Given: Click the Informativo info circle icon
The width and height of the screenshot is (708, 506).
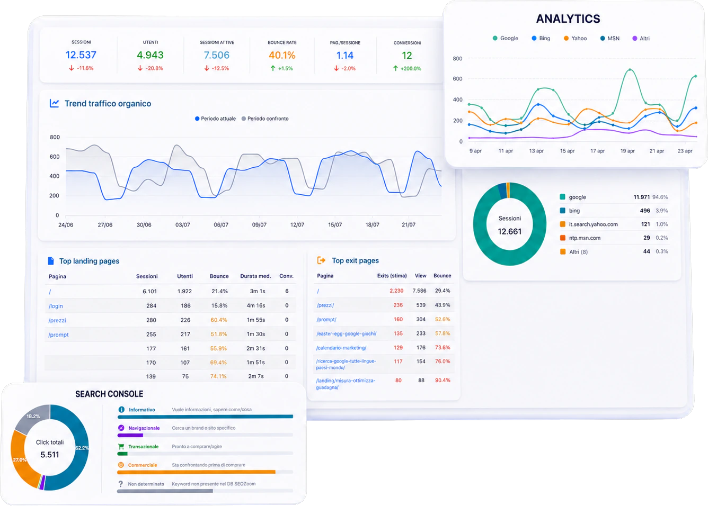Looking at the screenshot, I should [121, 410].
